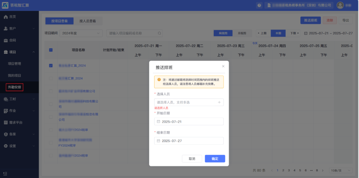Check the 科技有限公司 row checkbox
Image resolution: width=359 pixels, height=178 pixels.
(51, 104)
